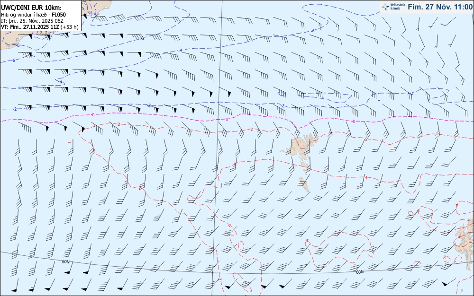Click the right-hand '60N' latitude label
This screenshot has width=474, height=296.
pyautogui.click(x=360, y=272)
